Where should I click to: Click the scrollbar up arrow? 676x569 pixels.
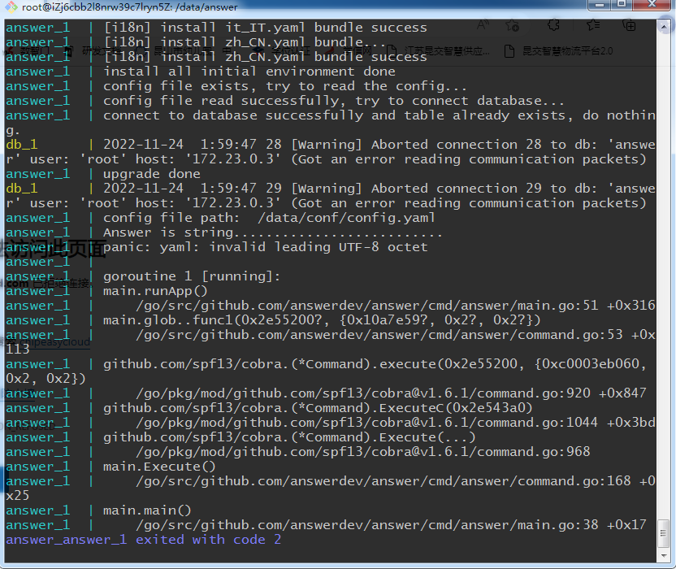click(x=664, y=27)
